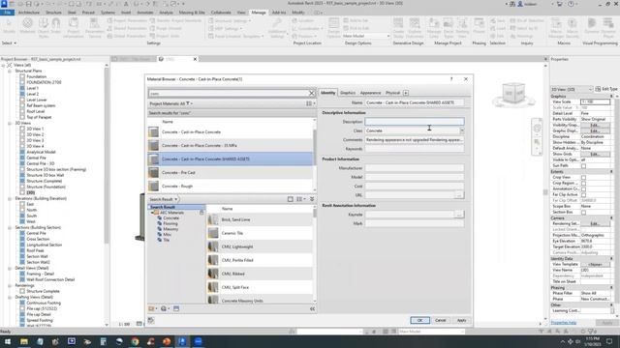Click browse button beside URL field
Viewport: 620px width, 348px height.
click(458, 195)
